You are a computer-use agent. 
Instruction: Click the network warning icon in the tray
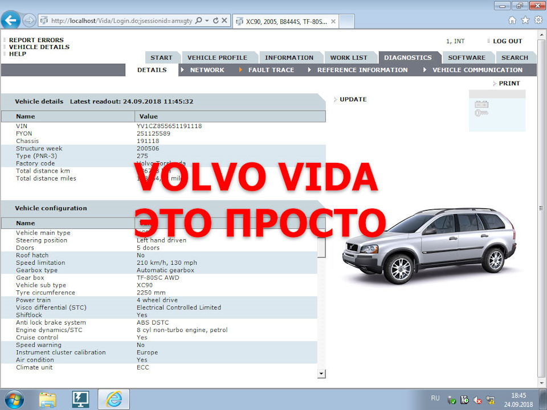[490, 399]
